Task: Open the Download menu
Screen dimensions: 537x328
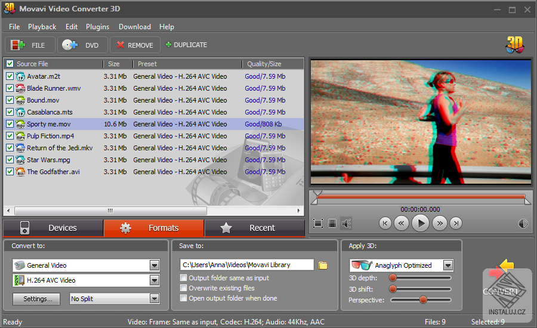Action: 135,27
